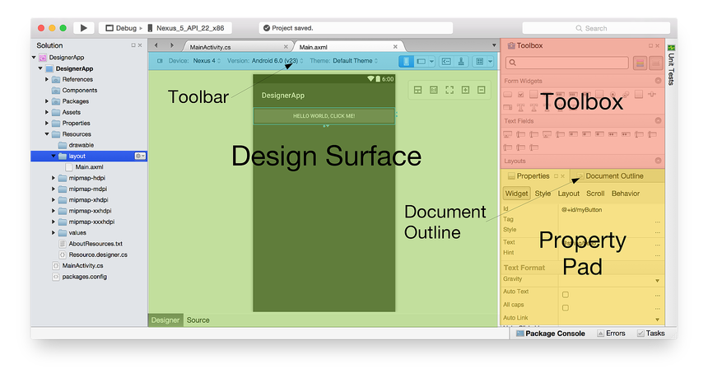
Task: Expand the mipmap-hdpi folder
Action: 54,178
